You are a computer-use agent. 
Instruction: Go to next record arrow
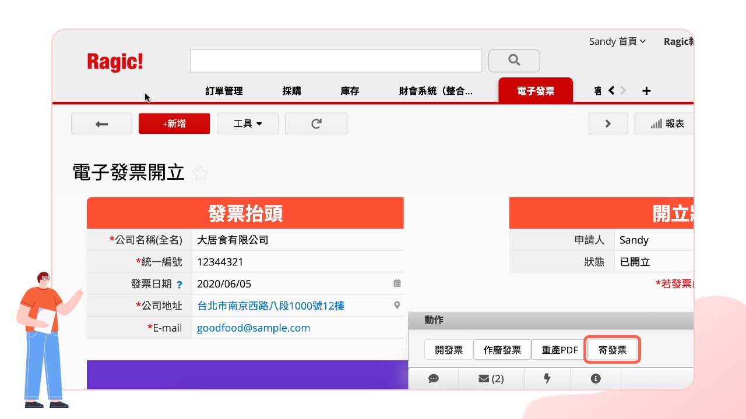[608, 124]
